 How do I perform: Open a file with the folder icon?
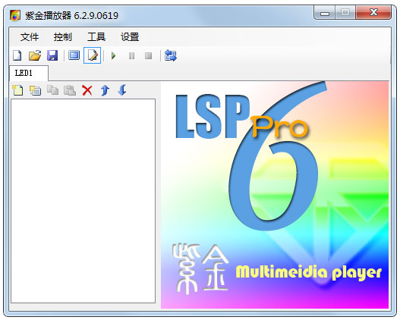(35, 55)
